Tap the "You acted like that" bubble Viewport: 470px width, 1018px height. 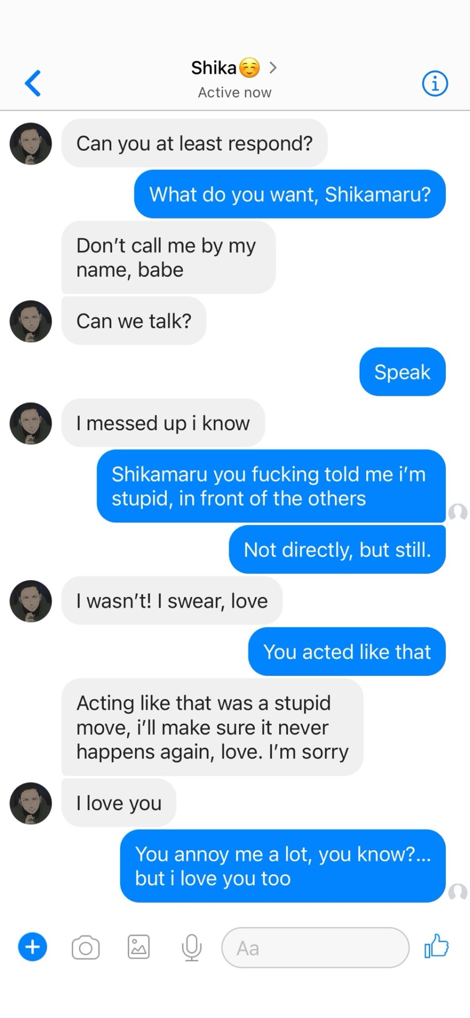point(347,652)
